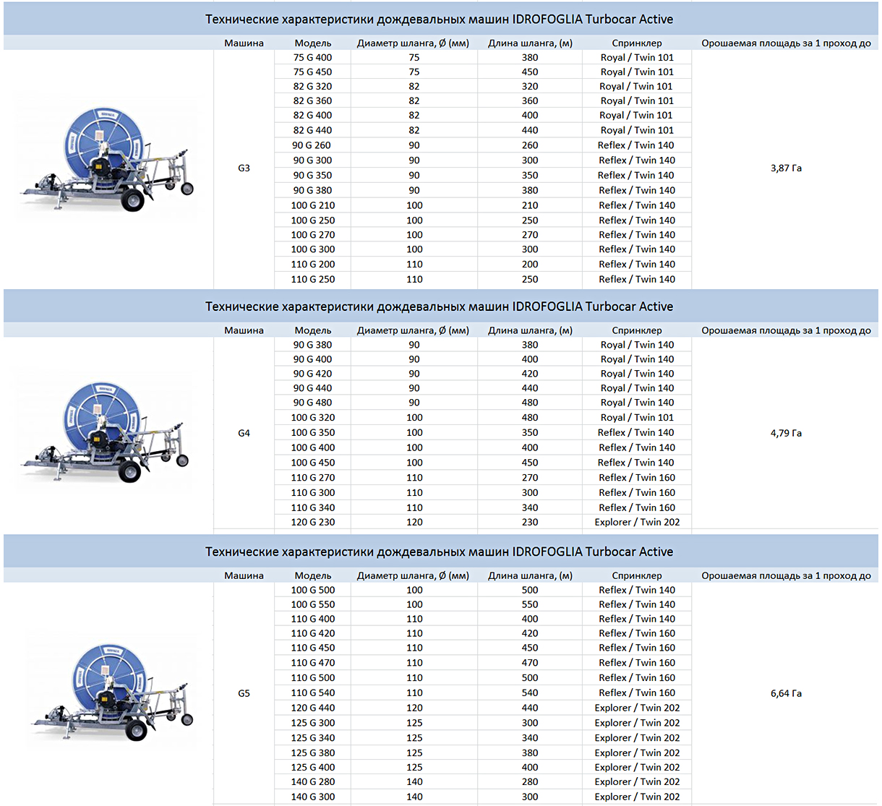The width and height of the screenshot is (882, 806).
Task: Select model cell '110 G 420'
Action: [x=313, y=633]
